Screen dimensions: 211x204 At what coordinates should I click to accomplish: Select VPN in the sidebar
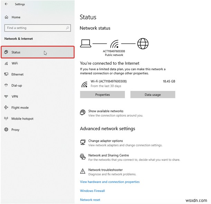[x=15, y=96]
